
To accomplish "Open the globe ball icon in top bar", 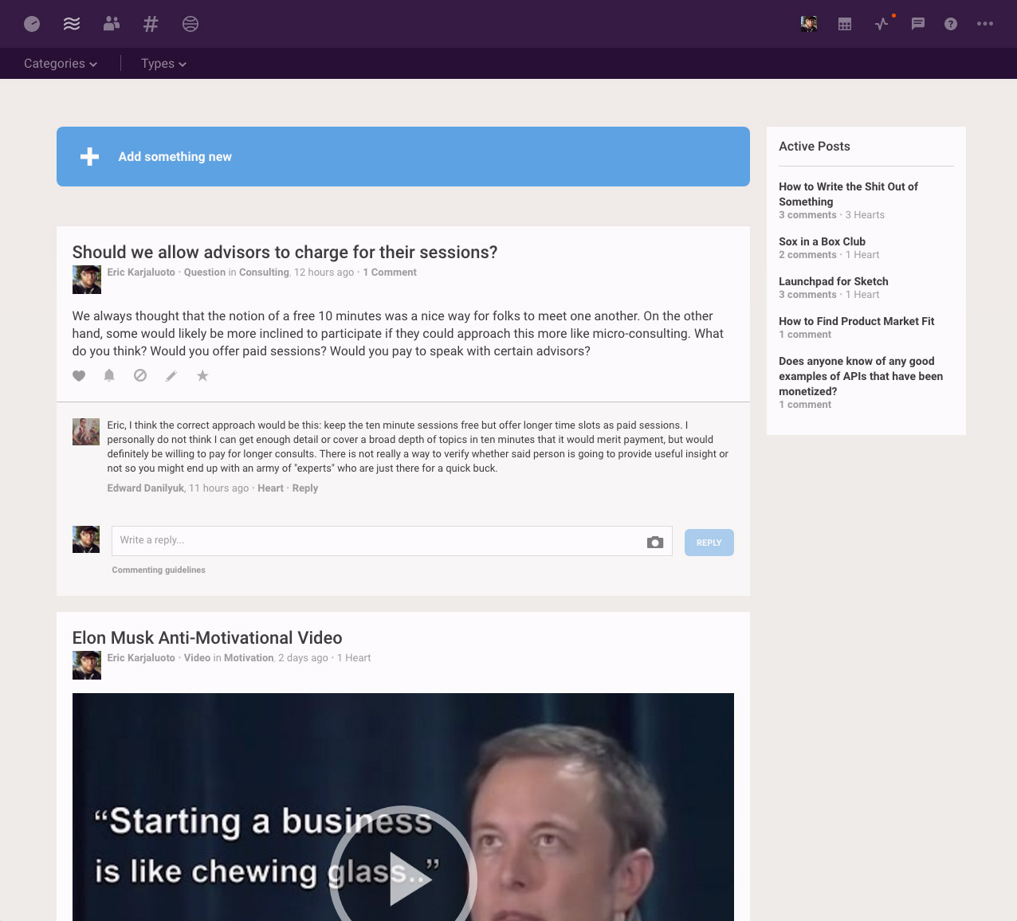I will click(190, 24).
